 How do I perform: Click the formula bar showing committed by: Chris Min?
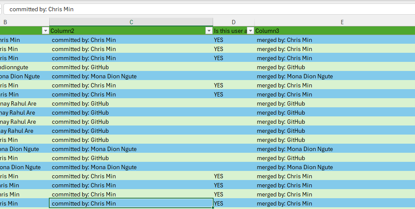click(x=209, y=9)
